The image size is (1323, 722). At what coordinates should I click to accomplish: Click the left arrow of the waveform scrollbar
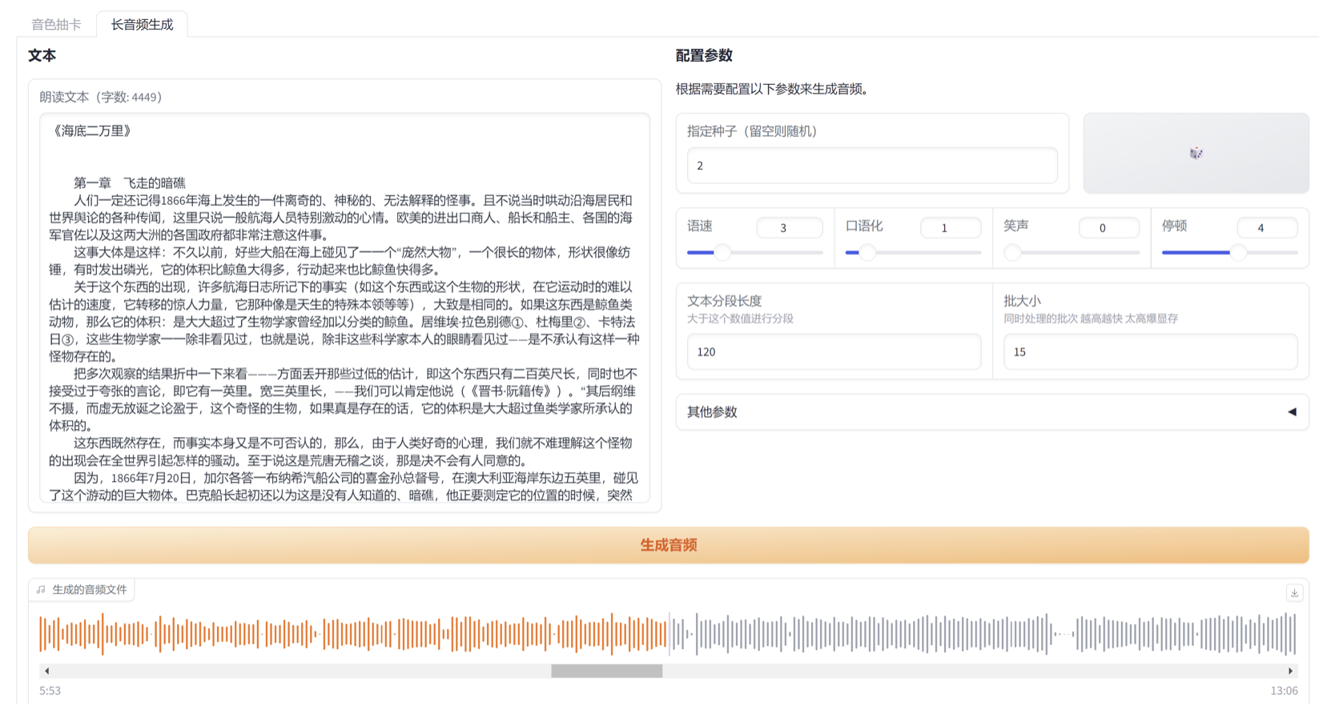[x=47, y=671]
